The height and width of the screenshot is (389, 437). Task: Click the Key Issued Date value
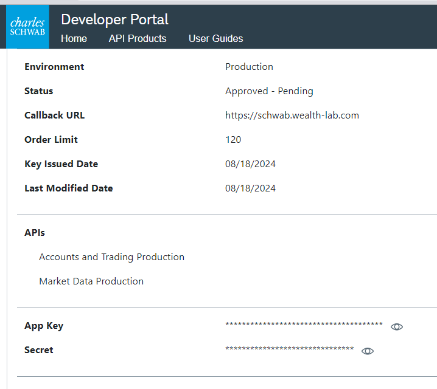click(250, 164)
